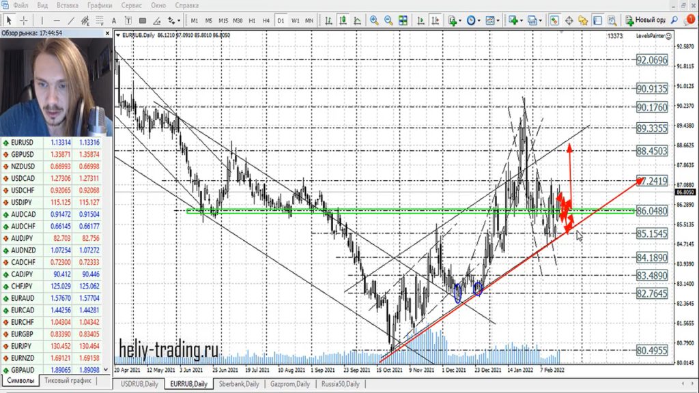
Task: Pick the trendline drawing tool
Action: tap(70, 20)
